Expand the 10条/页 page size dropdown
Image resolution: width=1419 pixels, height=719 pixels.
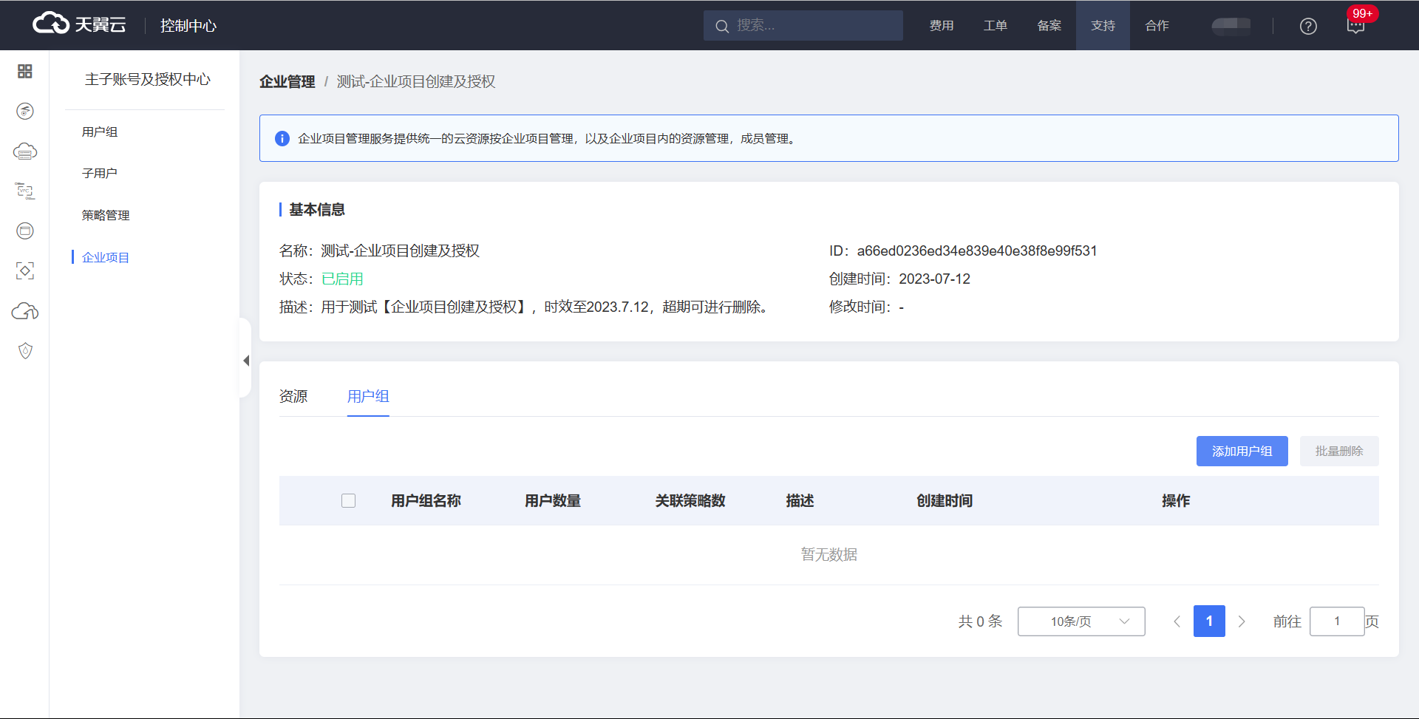[x=1081, y=621]
